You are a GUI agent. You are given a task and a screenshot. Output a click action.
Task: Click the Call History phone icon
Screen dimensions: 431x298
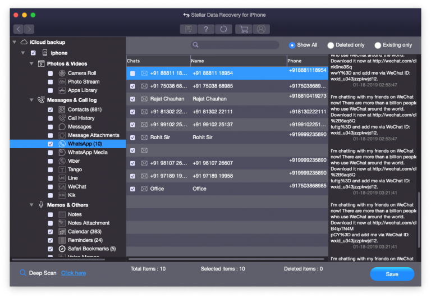[62, 118]
